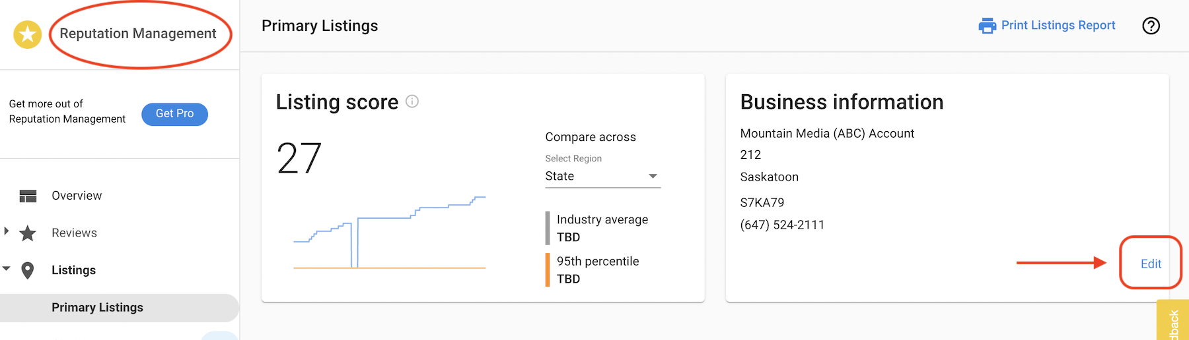
Task: Click Print Listings Report link
Action: coord(1058,25)
